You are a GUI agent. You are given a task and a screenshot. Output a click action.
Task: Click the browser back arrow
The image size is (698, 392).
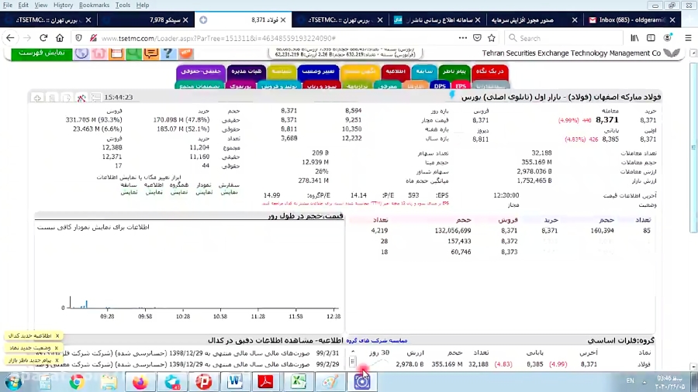click(x=9, y=37)
